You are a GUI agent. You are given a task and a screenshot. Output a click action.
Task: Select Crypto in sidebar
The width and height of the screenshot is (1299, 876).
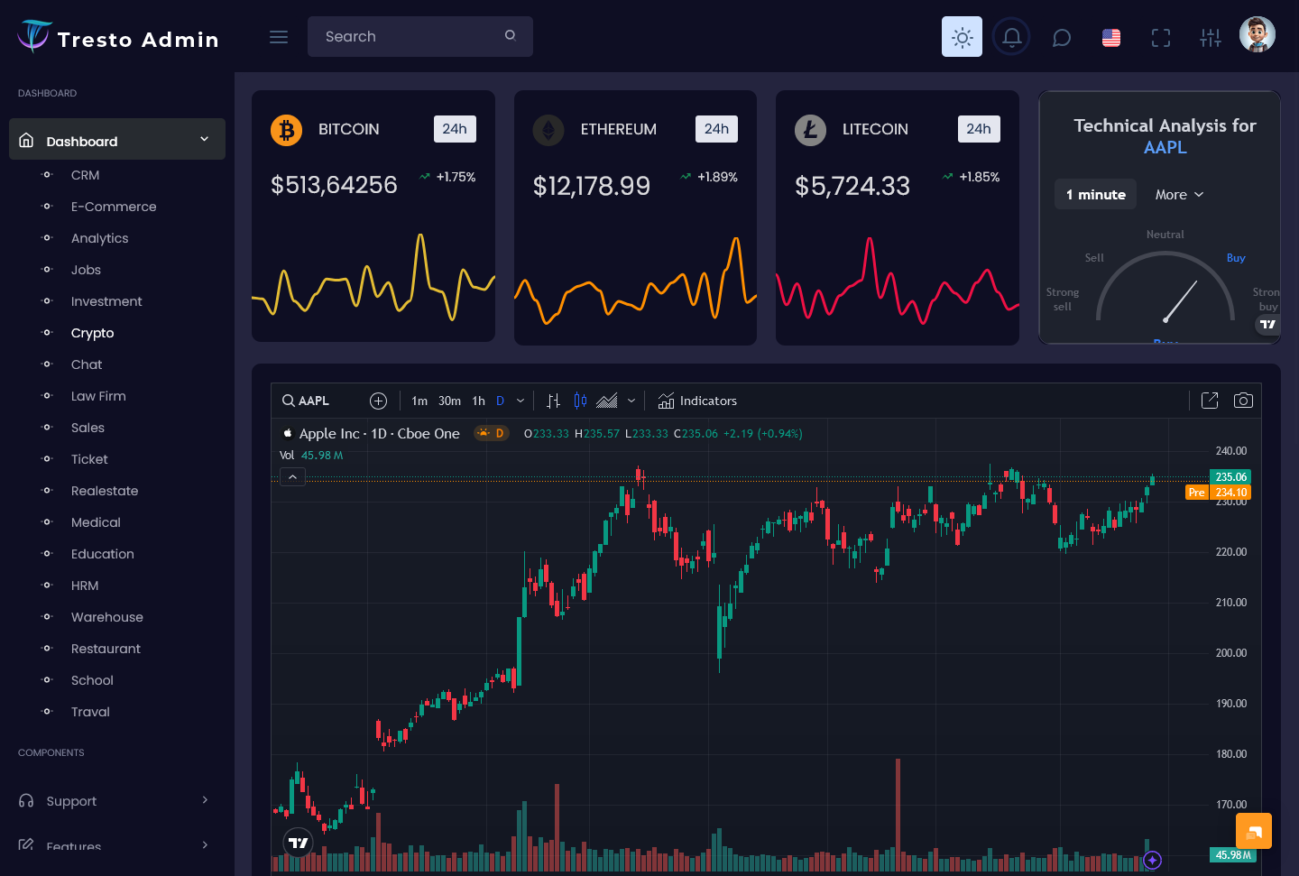click(x=93, y=333)
